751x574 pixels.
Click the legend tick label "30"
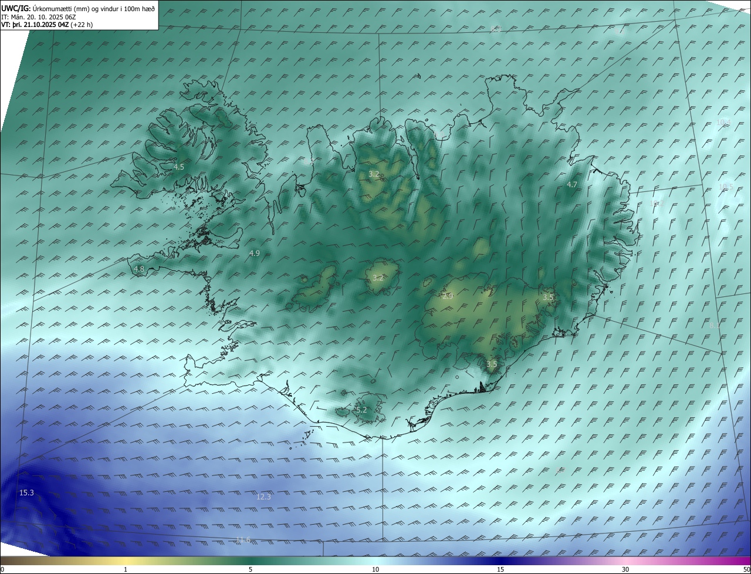625,569
